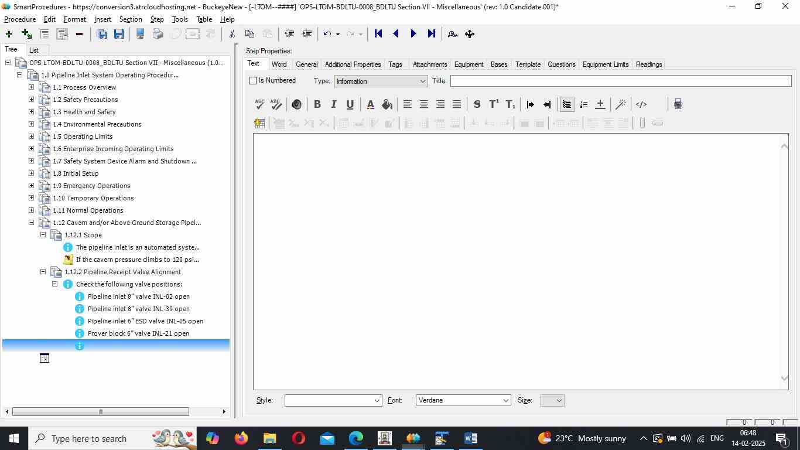The width and height of the screenshot is (800, 450).
Task: Toggle the active bulleted list button
Action: pyautogui.click(x=567, y=104)
